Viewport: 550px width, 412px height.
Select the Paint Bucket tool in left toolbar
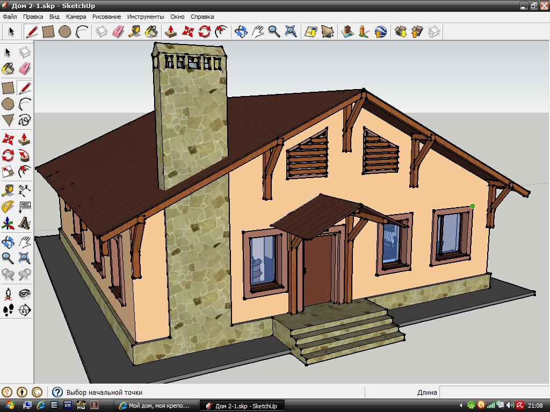click(x=8, y=68)
